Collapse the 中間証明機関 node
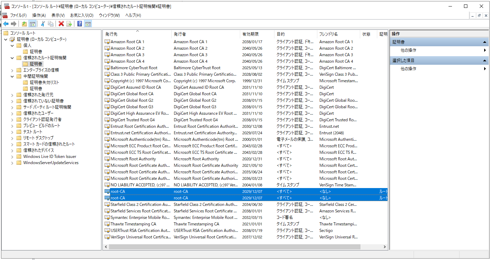490x260 pixels. (12, 76)
